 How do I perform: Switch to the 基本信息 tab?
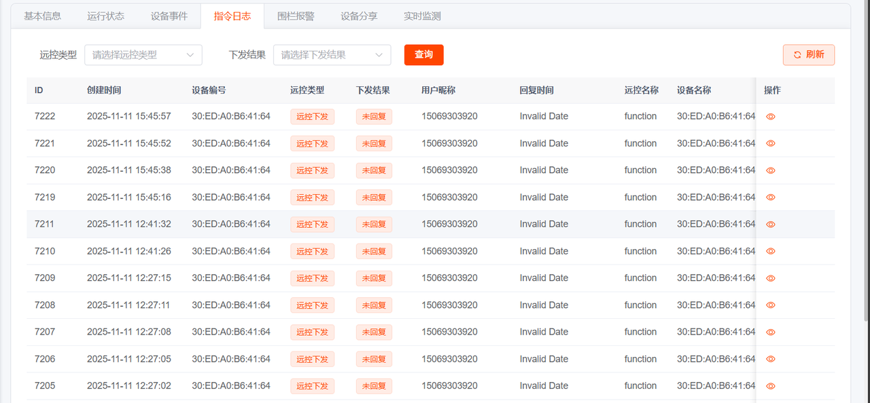[x=42, y=16]
